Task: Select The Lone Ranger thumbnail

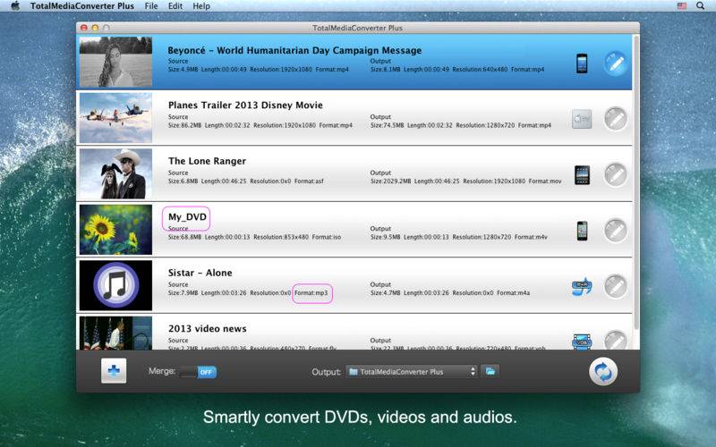Action: click(x=115, y=173)
